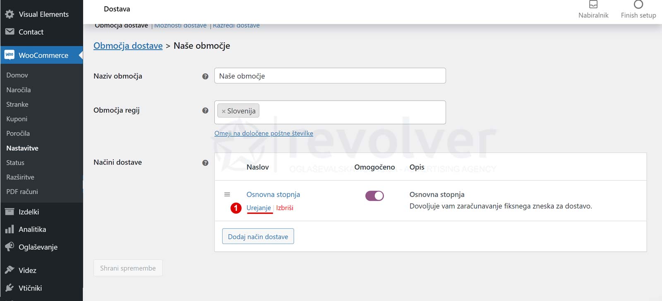
Task: Open the Nabiralnik inbox icon
Action: click(593, 5)
